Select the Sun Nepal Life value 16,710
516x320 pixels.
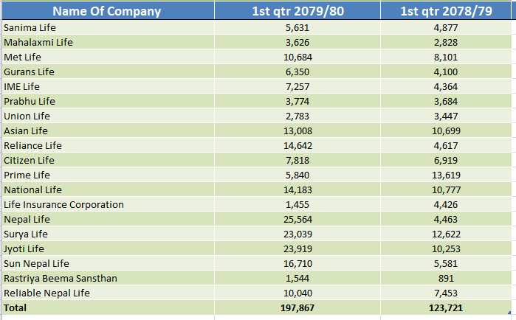(x=297, y=263)
